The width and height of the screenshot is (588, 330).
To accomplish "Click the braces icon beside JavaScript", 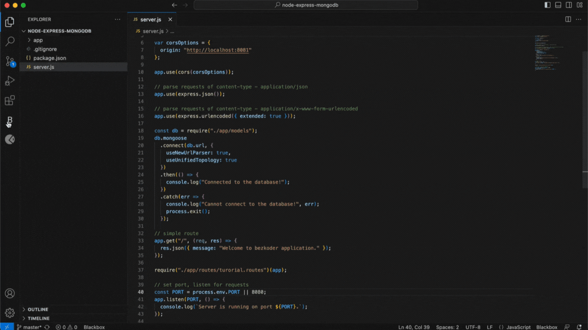I will tap(501, 327).
